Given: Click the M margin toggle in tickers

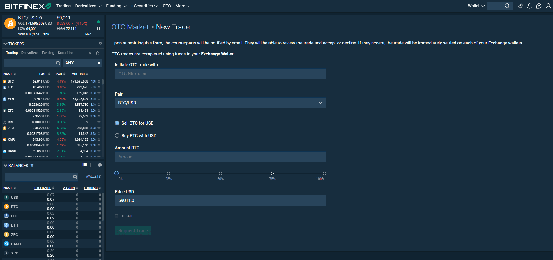Looking at the screenshot, I should pyautogui.click(x=90, y=53).
